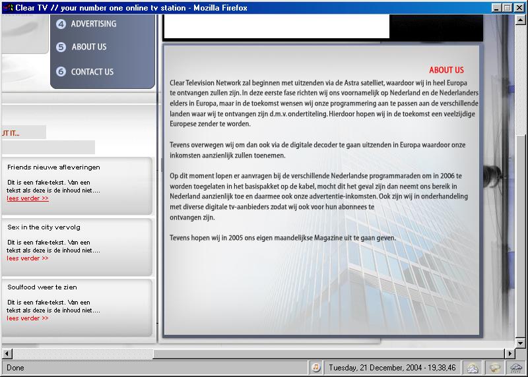This screenshot has width=528, height=377.
Task: Click the horizontal scrollbar right arrow
Action: coord(510,353)
